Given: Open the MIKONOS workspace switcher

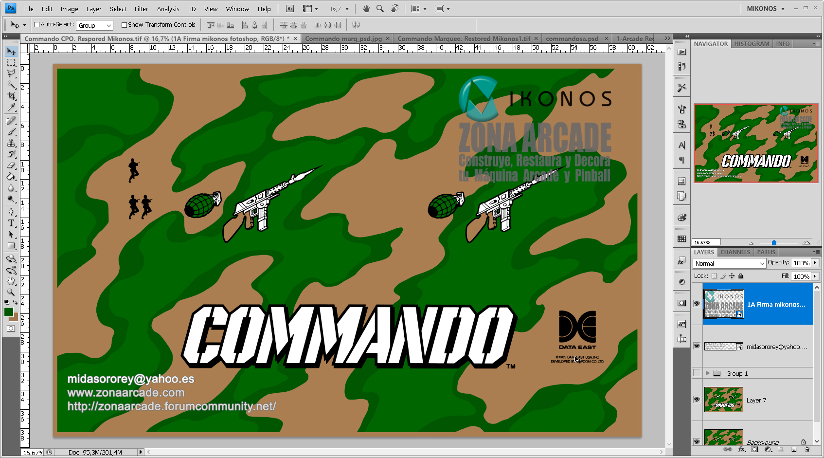Looking at the screenshot, I should pyautogui.click(x=766, y=9).
